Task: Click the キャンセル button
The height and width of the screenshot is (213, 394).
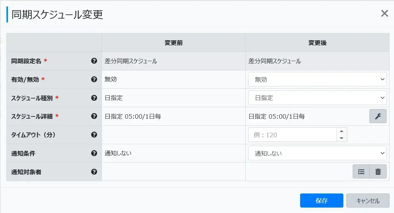Action: (368, 201)
